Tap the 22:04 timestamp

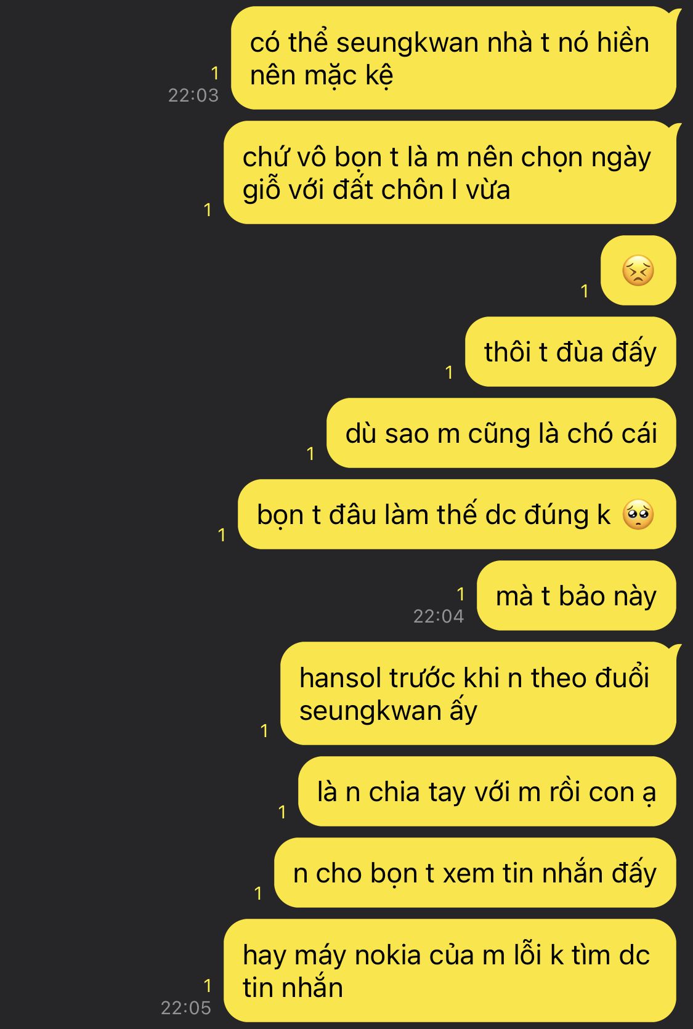439,616
